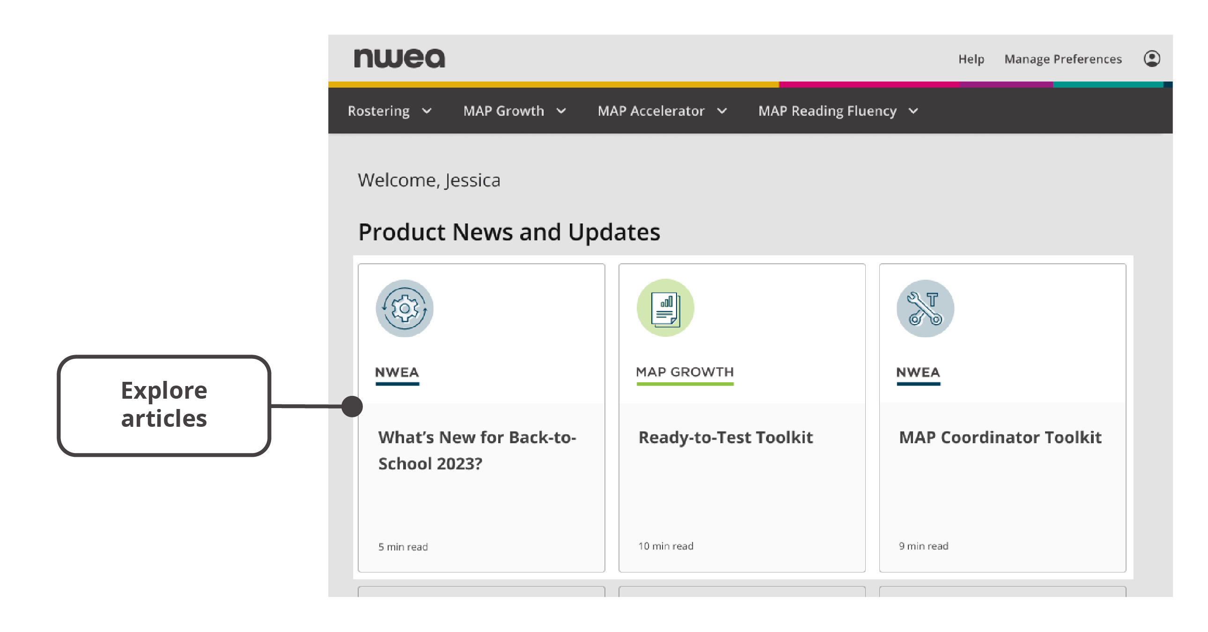Open the Ready-to-Test Toolkit article
The width and height of the screenshot is (1208, 632).
[726, 437]
